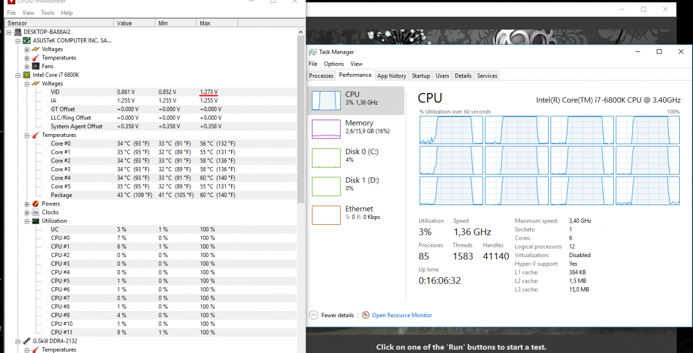This screenshot has height=353, width=693.
Task: Collapse the Intel Core i7 6800K node
Action: (x=18, y=75)
